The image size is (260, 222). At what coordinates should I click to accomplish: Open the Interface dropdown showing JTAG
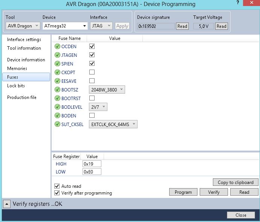tap(101, 26)
